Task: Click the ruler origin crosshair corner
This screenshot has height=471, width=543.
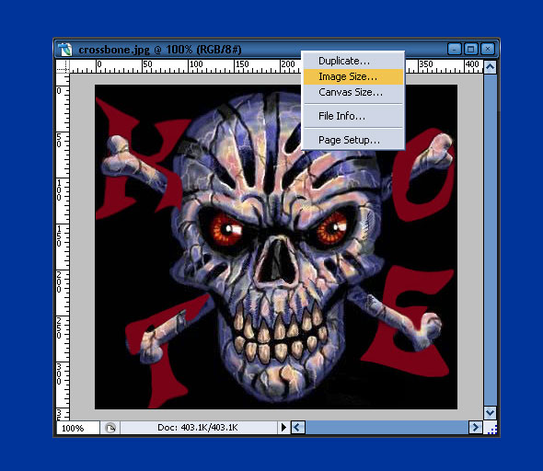Action: pos(63,66)
